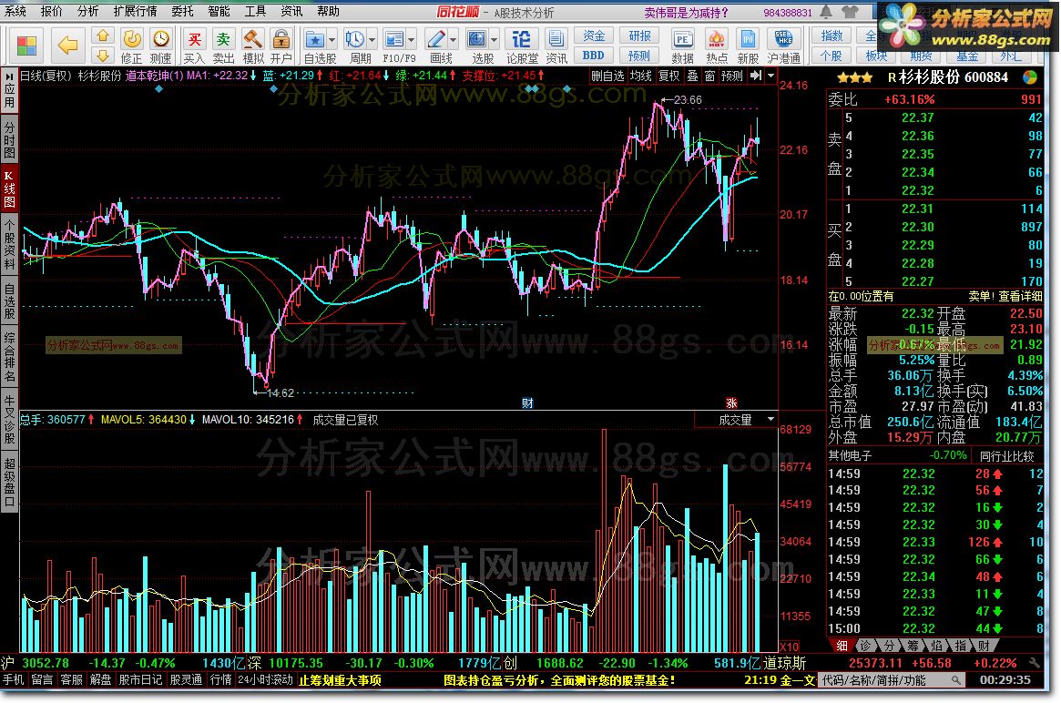Click the BBD button
Screen dimensions: 1061x703
(x=594, y=56)
